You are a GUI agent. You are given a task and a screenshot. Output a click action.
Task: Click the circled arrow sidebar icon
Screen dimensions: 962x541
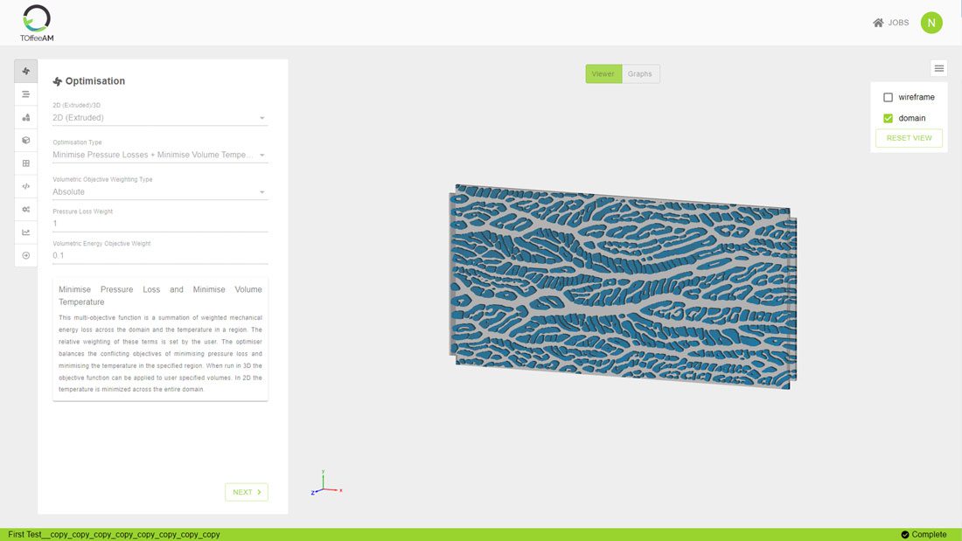pos(26,255)
